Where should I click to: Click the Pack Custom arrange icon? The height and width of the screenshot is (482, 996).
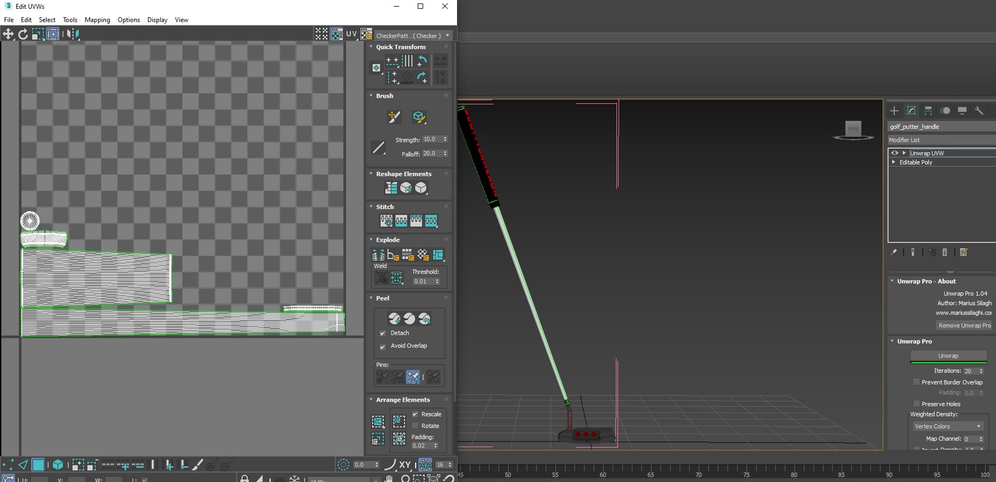pyautogui.click(x=378, y=421)
